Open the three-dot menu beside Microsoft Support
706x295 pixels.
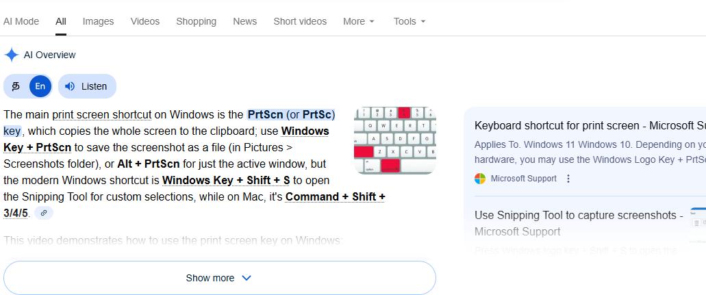[x=568, y=179]
